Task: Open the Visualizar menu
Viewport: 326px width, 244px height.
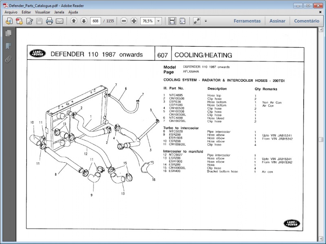Action: point(42,12)
